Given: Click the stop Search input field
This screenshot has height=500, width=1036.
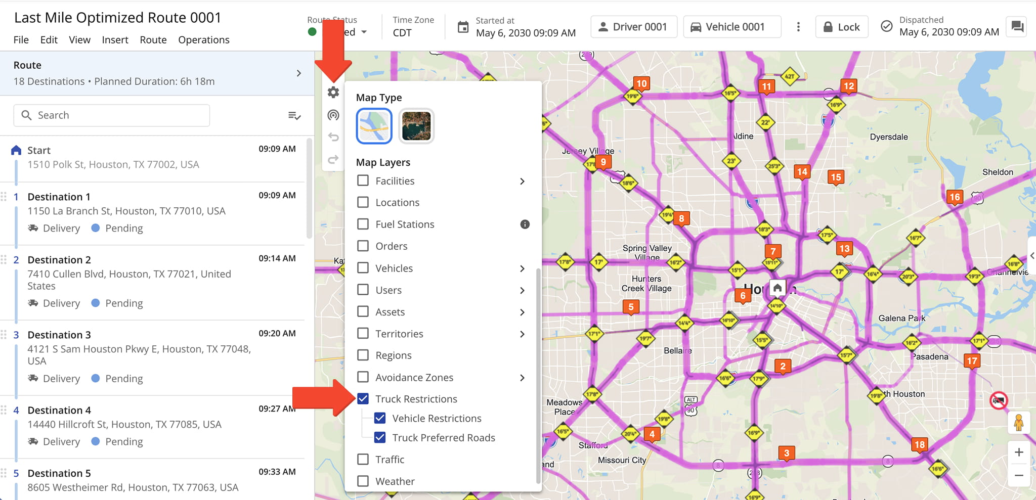Looking at the screenshot, I should pos(112,115).
